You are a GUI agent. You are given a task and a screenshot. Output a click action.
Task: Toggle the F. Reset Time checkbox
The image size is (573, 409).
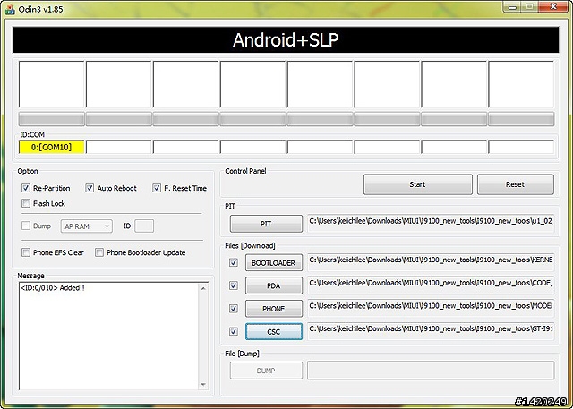tap(157, 188)
